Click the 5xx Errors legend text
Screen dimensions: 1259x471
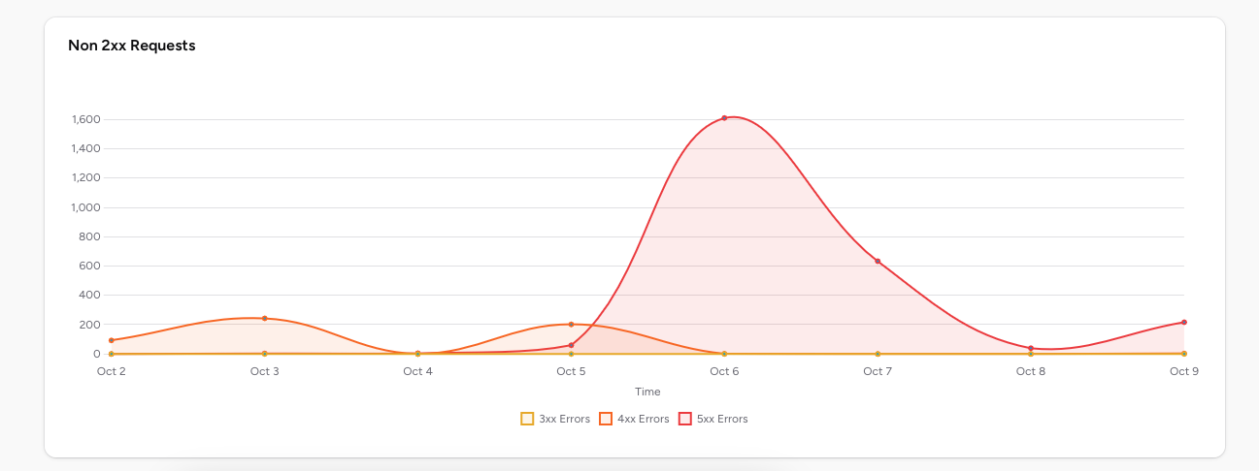click(722, 419)
